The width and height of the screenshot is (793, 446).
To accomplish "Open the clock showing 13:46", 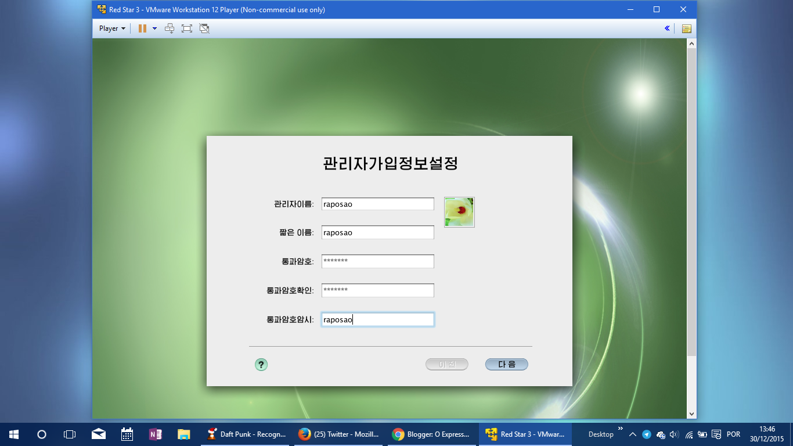I will [767, 434].
